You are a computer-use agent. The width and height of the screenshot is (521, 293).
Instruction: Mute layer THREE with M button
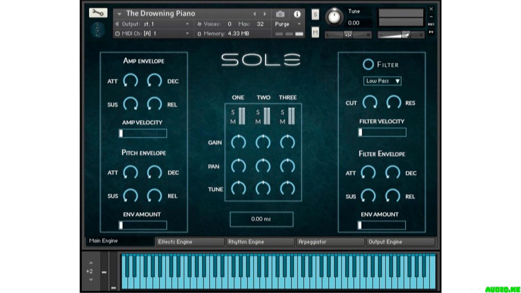pos(282,122)
